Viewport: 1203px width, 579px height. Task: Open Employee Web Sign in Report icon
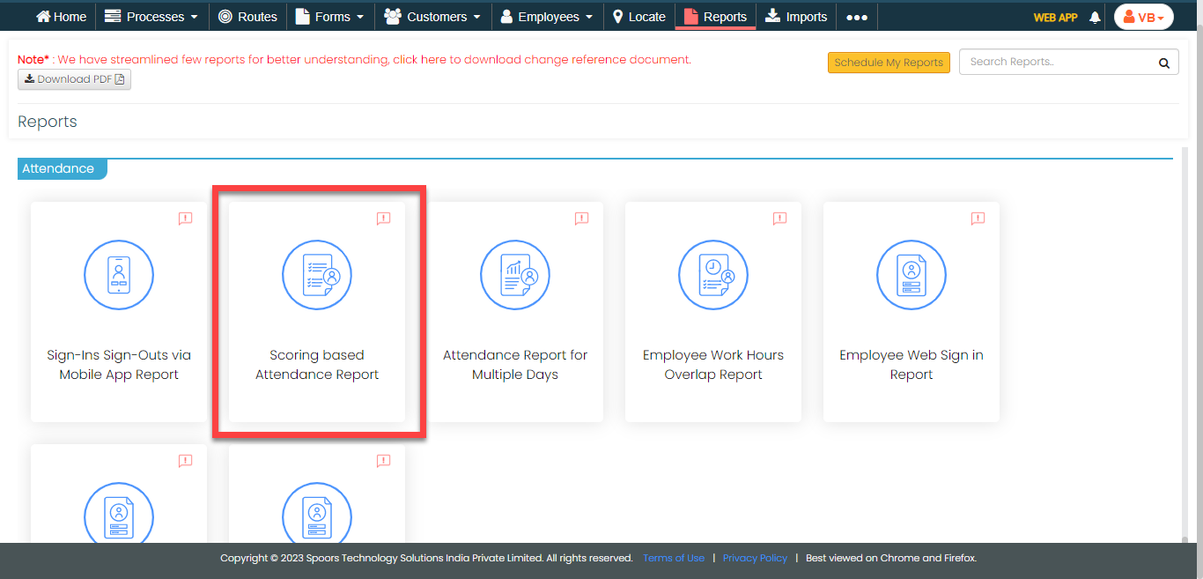911,275
